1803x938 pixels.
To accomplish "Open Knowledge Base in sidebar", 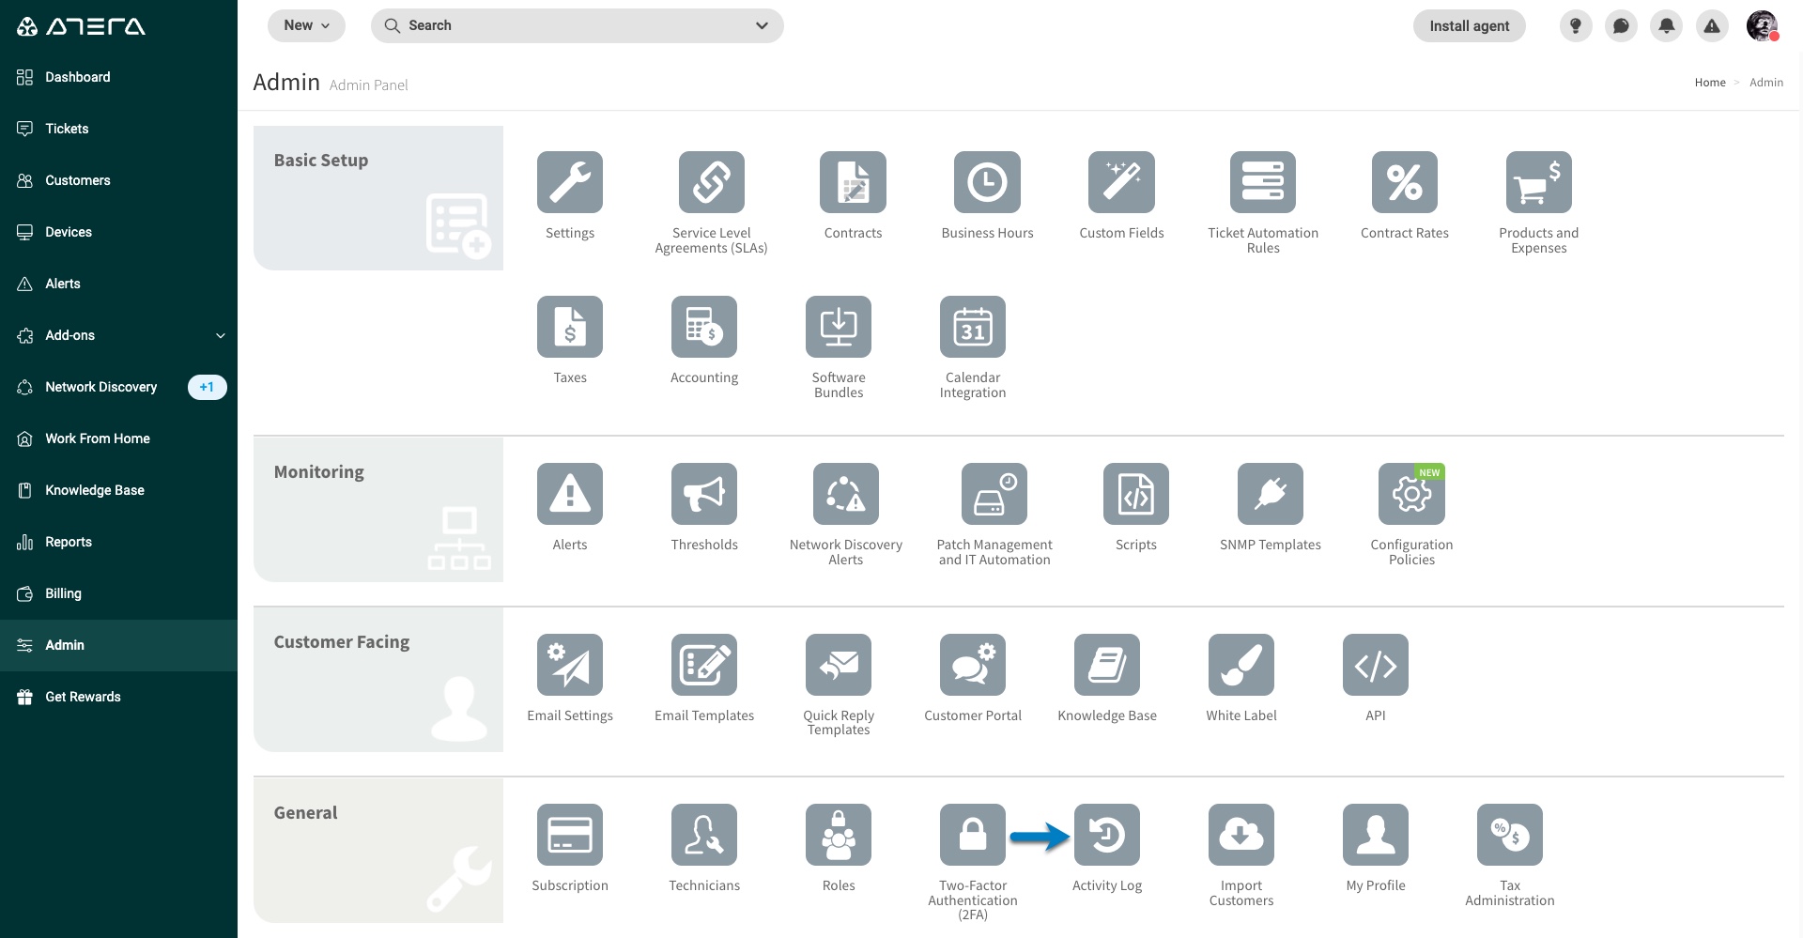I will (x=118, y=490).
